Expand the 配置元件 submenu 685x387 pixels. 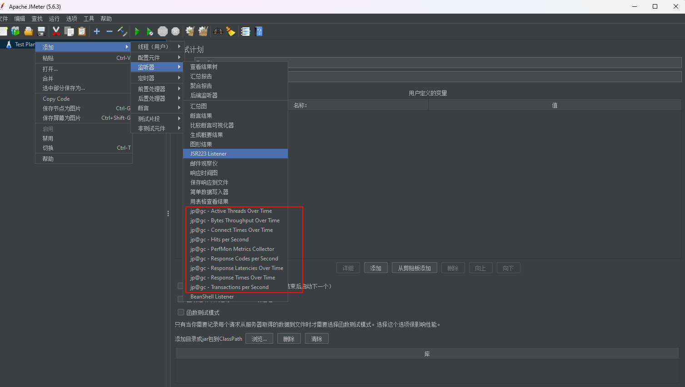[158, 58]
